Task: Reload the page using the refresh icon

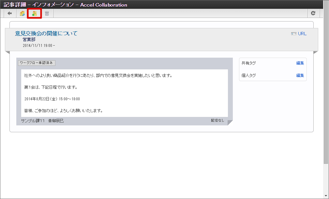Action: (313, 13)
